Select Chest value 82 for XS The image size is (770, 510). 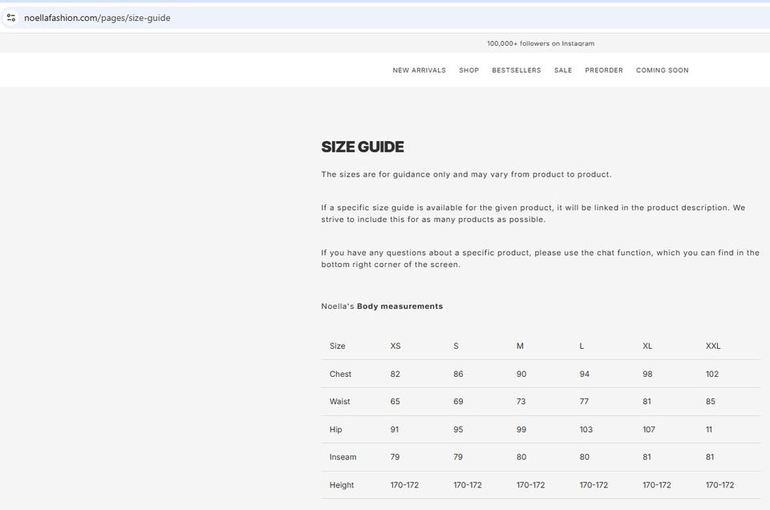[395, 374]
